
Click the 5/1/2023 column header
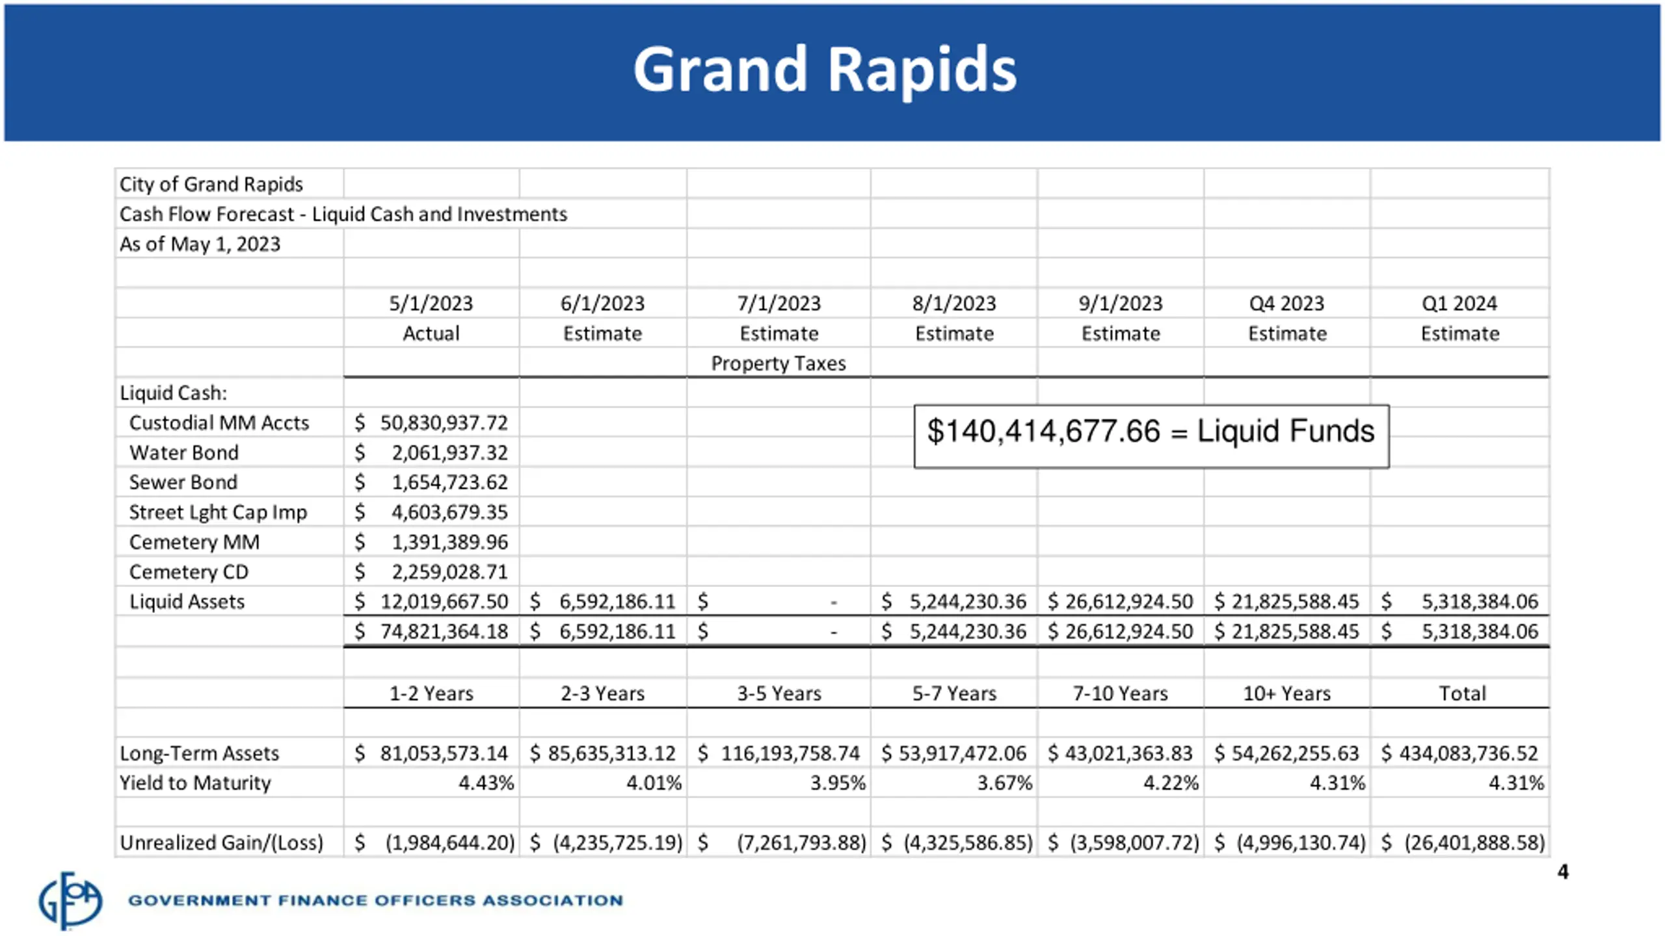431,304
